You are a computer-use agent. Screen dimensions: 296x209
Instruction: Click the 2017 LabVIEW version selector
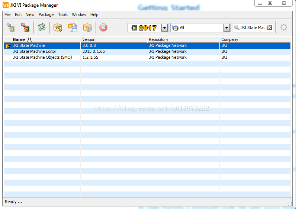pyautogui.click(x=148, y=28)
